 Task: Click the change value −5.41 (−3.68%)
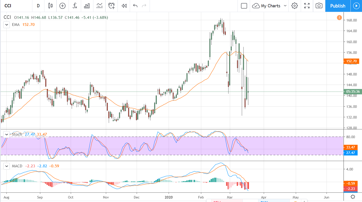click(95, 18)
